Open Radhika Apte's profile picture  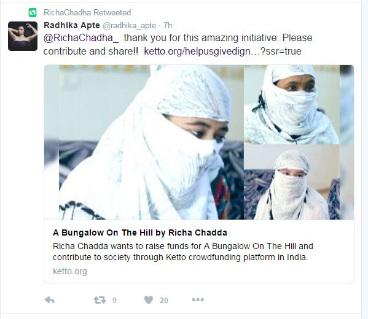(23, 36)
